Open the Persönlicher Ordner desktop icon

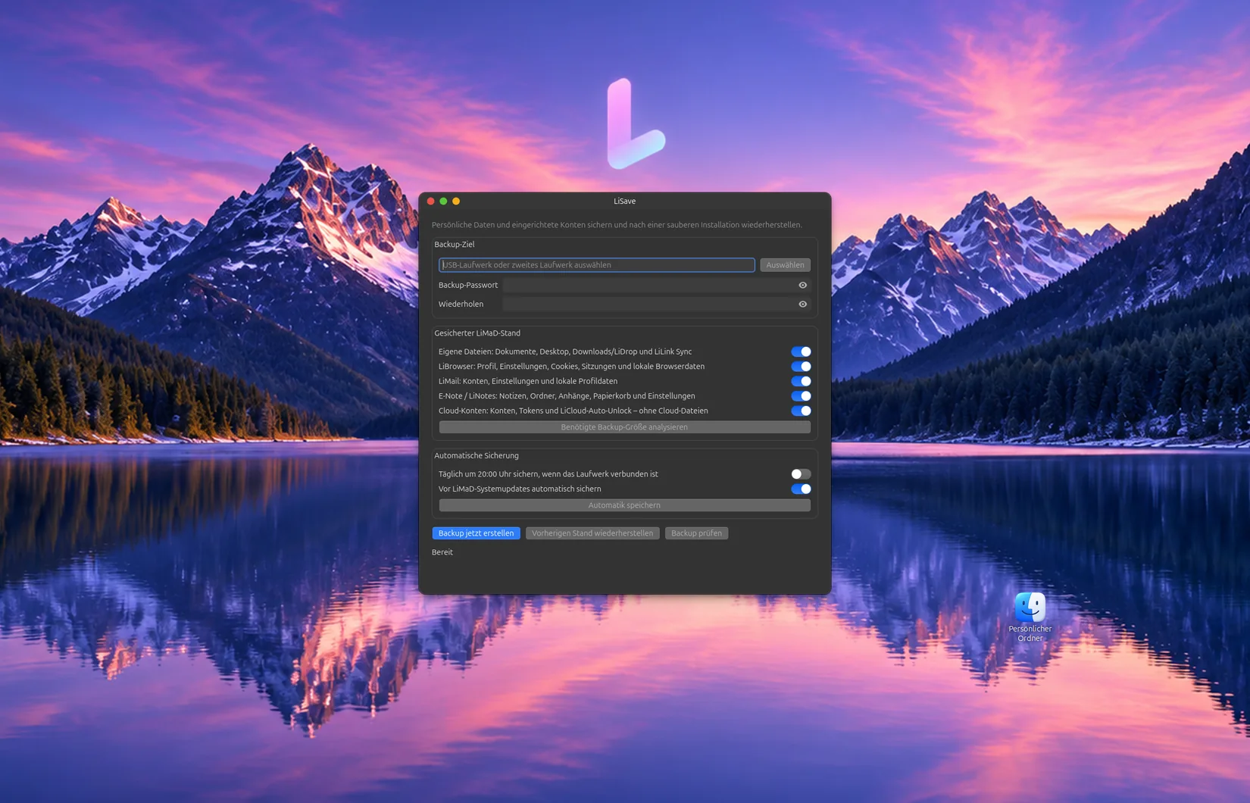[x=1030, y=617]
